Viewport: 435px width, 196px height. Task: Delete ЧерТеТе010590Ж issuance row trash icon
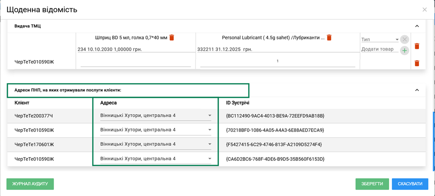(x=416, y=63)
